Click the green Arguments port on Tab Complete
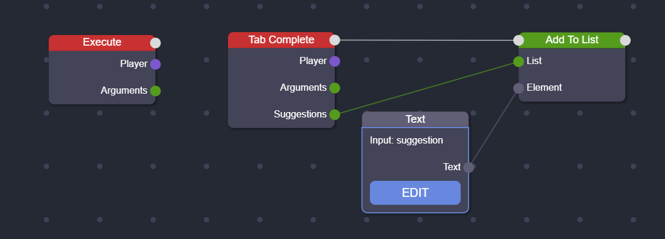This screenshot has width=665, height=239. coord(335,88)
